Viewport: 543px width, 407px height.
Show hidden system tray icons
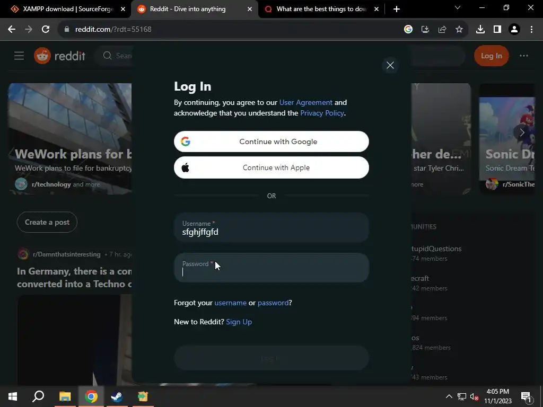449,396
